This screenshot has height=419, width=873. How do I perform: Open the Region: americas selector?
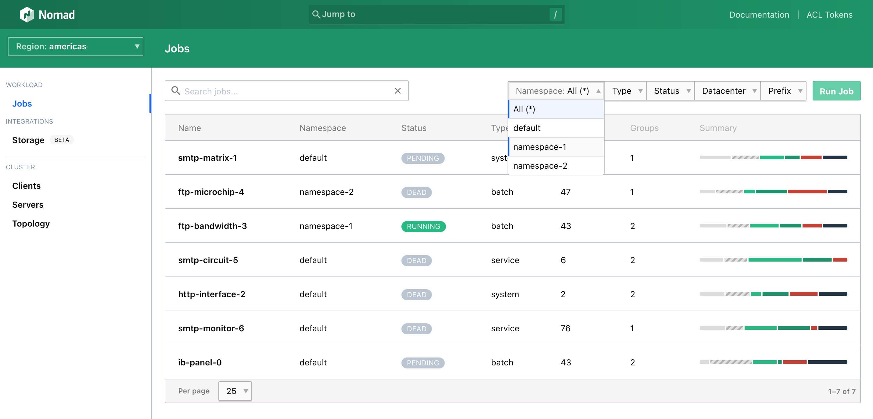pos(75,46)
